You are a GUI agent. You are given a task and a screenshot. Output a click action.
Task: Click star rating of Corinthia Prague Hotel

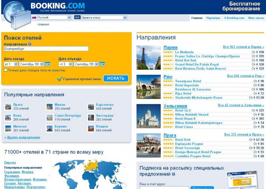coord(168,156)
